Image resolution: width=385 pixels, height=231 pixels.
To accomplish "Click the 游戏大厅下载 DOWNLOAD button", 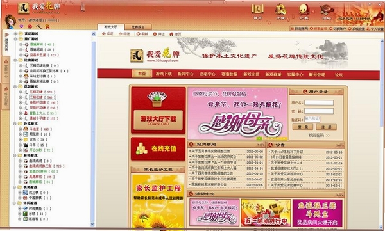I will (x=158, y=120).
